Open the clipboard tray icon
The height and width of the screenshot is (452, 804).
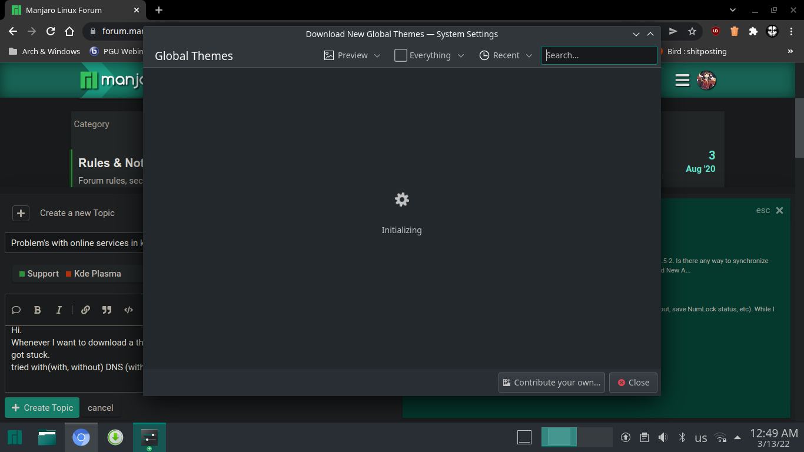pyautogui.click(x=644, y=437)
